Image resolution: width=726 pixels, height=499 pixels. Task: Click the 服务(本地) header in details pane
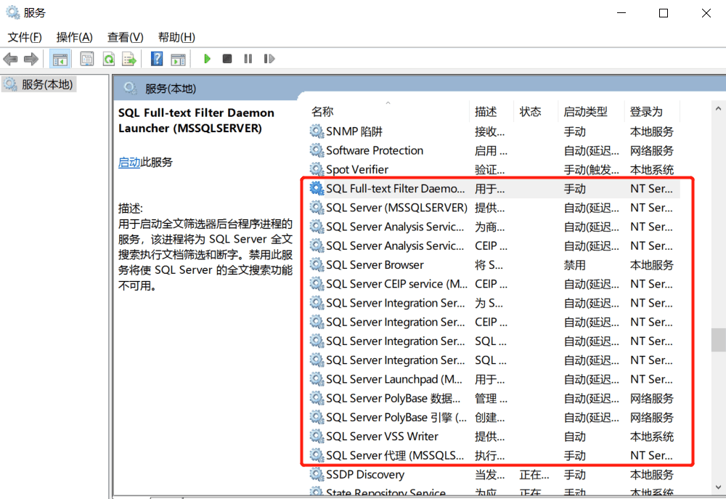171,89
